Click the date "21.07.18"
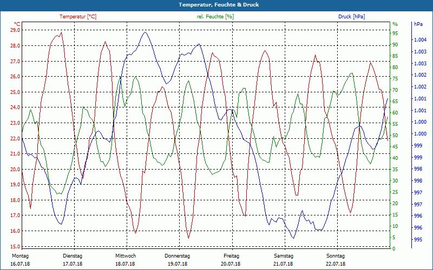Image resolution: width=433 pixels, height=270 pixels. (283, 264)
